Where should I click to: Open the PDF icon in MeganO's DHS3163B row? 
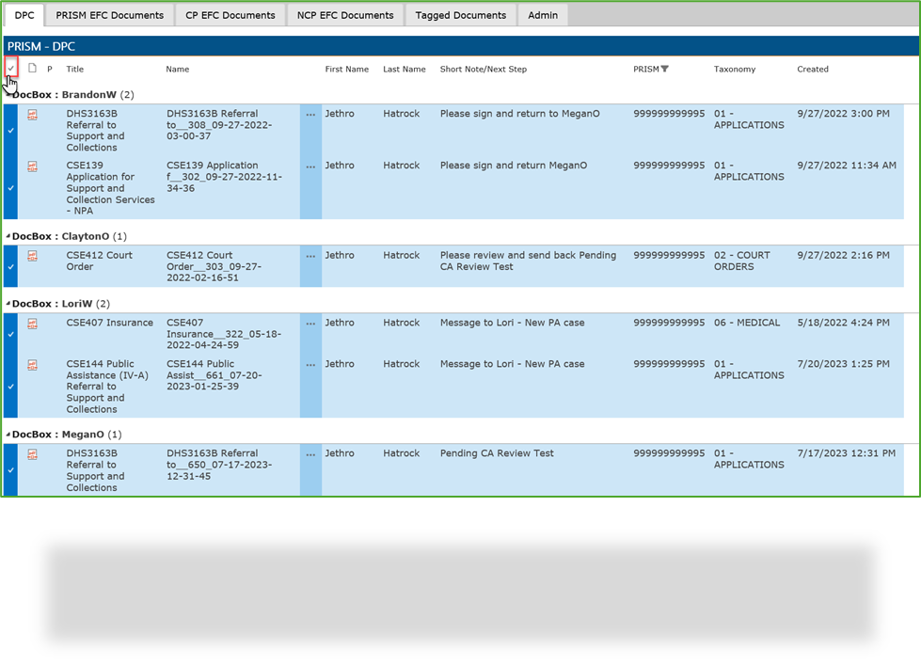click(x=32, y=453)
